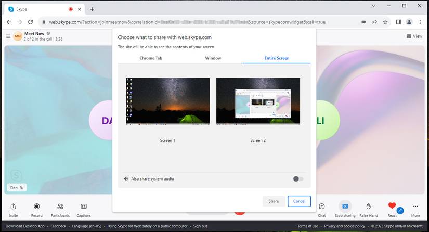The height and width of the screenshot is (232, 429).
Task: Raise Hand in the call
Action: (x=369, y=207)
